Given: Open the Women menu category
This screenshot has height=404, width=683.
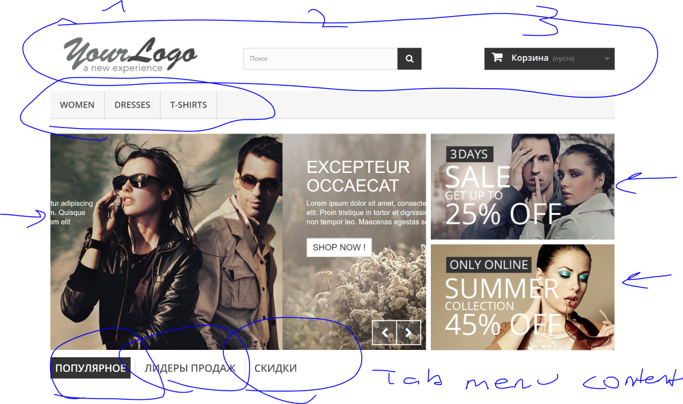Looking at the screenshot, I should (77, 105).
